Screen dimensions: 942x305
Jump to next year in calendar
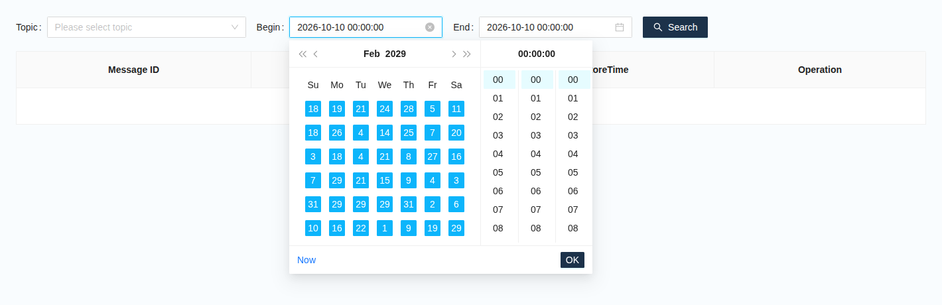pos(467,54)
